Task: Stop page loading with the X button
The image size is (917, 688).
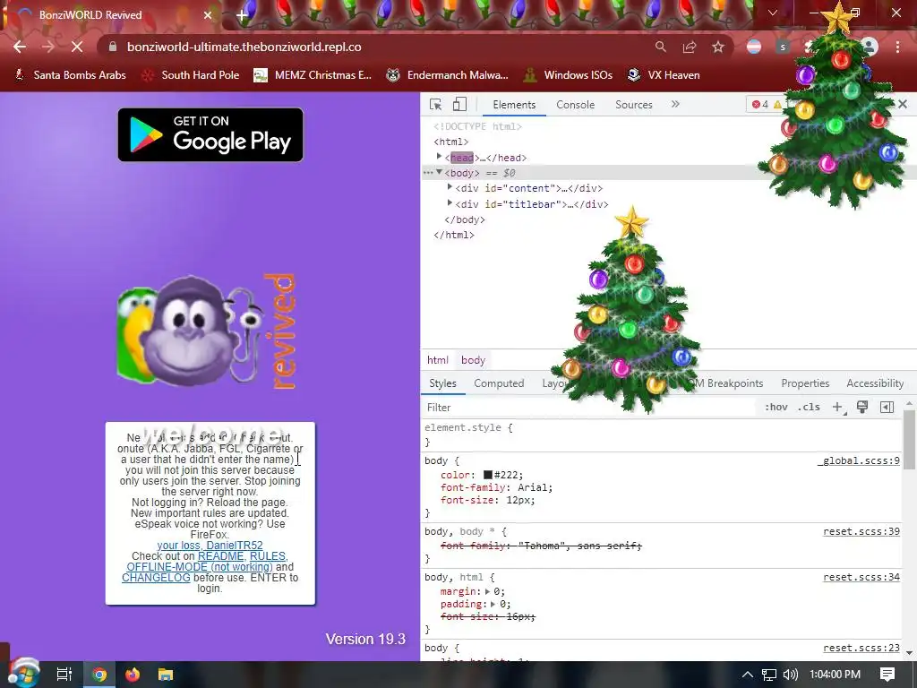Action: point(77,47)
